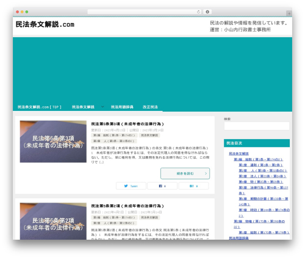Click the excerpt text of the 第5条第3項 article
Screen dimensions: 305x258
[150, 155]
